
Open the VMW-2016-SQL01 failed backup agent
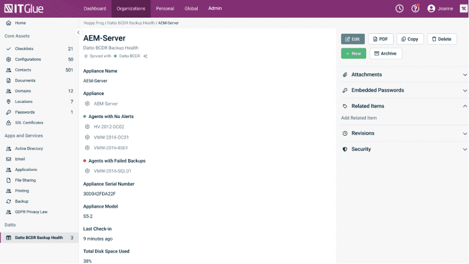click(x=112, y=171)
